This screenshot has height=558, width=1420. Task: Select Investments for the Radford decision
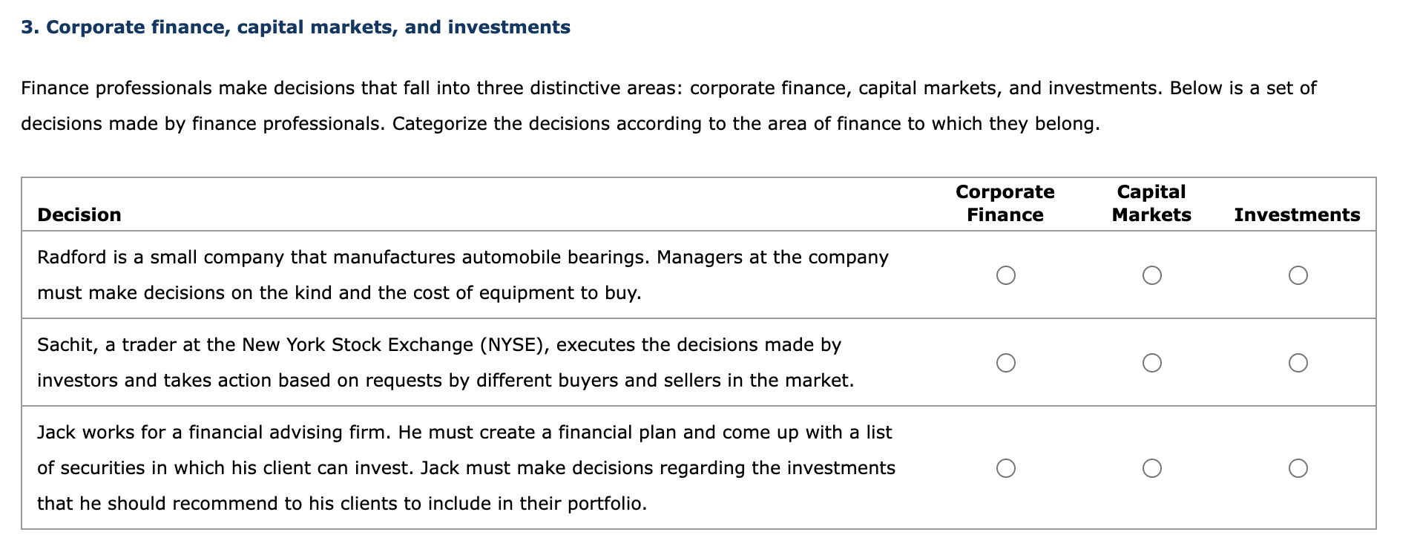pos(1298,275)
